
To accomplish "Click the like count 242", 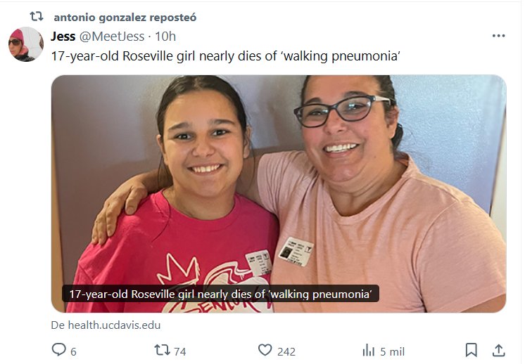I will pyautogui.click(x=286, y=351).
